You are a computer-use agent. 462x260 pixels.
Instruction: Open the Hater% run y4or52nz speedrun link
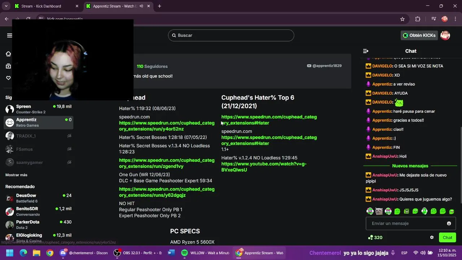pos(167,126)
